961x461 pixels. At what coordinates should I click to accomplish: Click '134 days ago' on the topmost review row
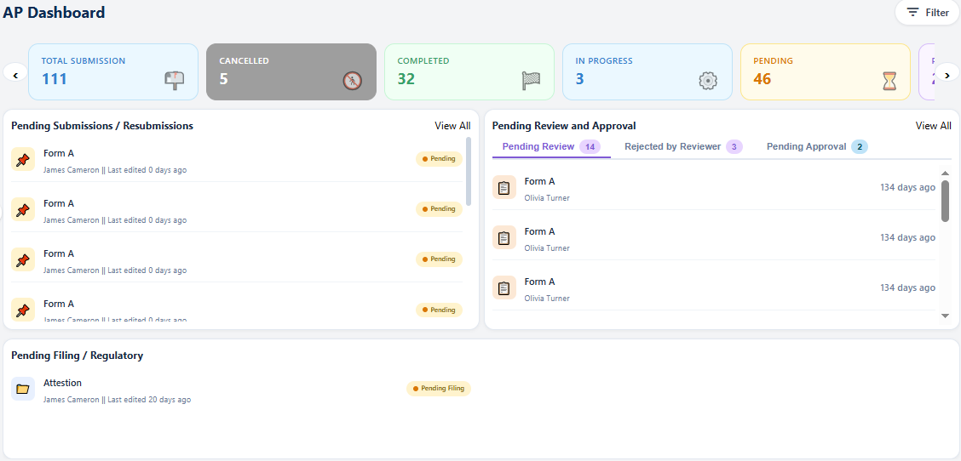click(x=907, y=187)
